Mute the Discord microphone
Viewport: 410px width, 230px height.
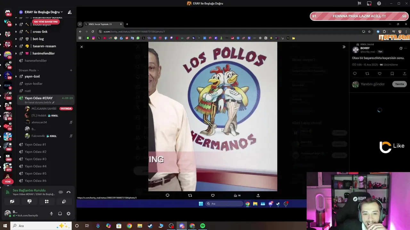point(51,214)
